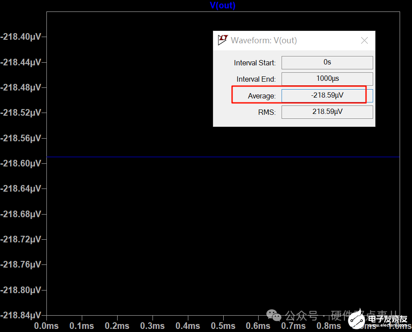The height and width of the screenshot is (332, 412).
Task: Select the Average field showing -218.59µV
Action: click(327, 95)
